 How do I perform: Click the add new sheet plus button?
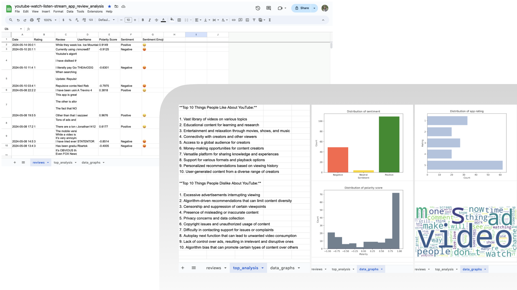click(15, 162)
